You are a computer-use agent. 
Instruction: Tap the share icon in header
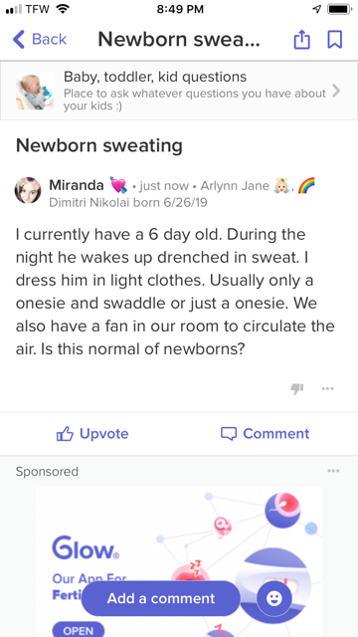(x=301, y=40)
